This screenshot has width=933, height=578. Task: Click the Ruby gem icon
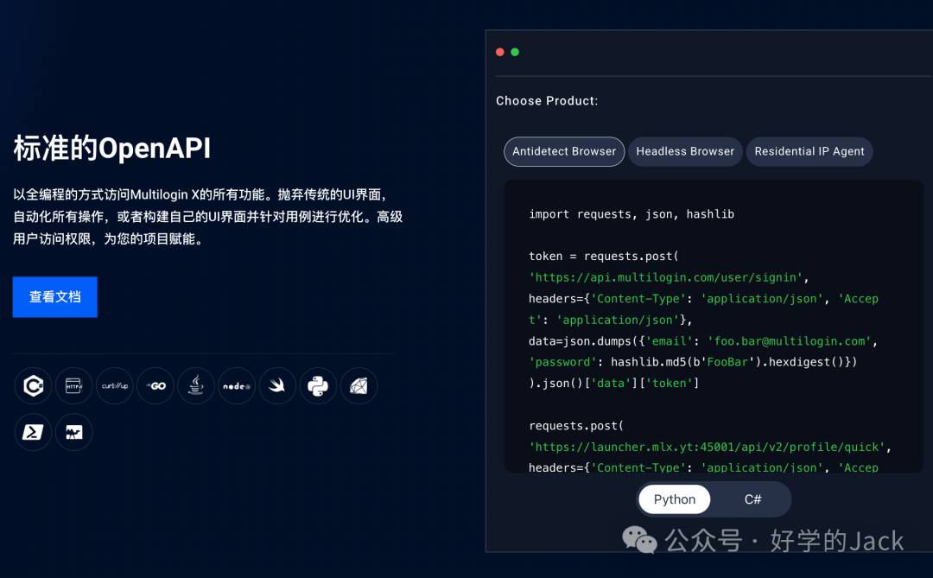point(359,386)
